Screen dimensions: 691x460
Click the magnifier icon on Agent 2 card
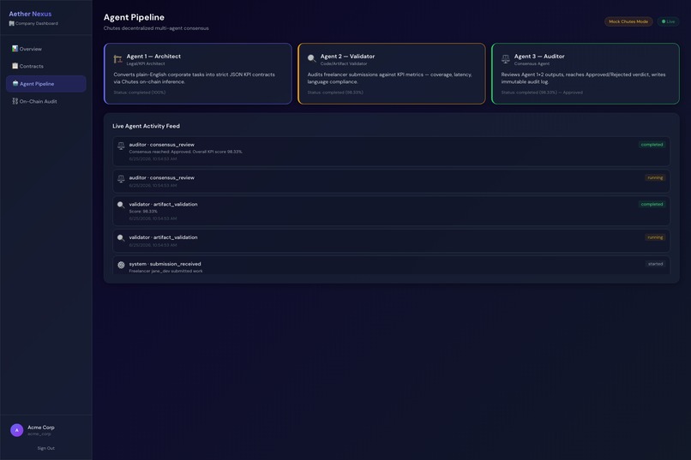click(x=311, y=58)
